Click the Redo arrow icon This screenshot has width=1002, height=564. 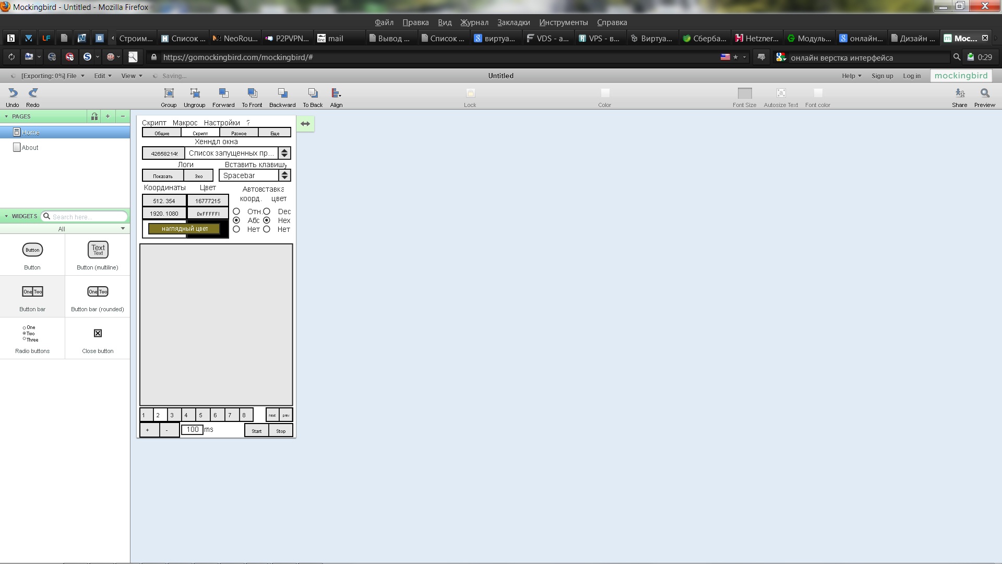point(33,93)
